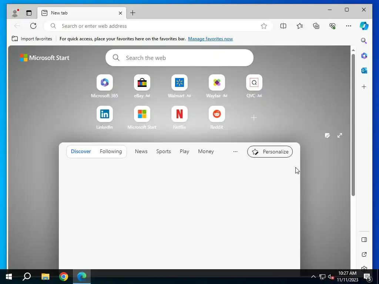Screen dimensions: 379x284
Task: Click the Personalize button
Action: click(270, 152)
